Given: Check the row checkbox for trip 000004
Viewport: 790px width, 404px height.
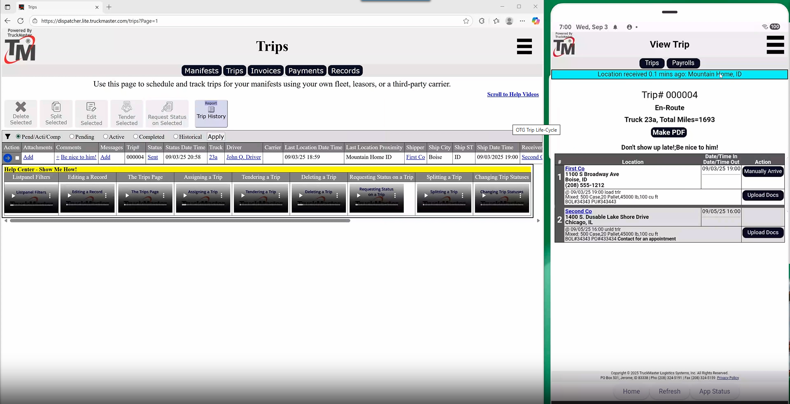Looking at the screenshot, I should (17, 158).
